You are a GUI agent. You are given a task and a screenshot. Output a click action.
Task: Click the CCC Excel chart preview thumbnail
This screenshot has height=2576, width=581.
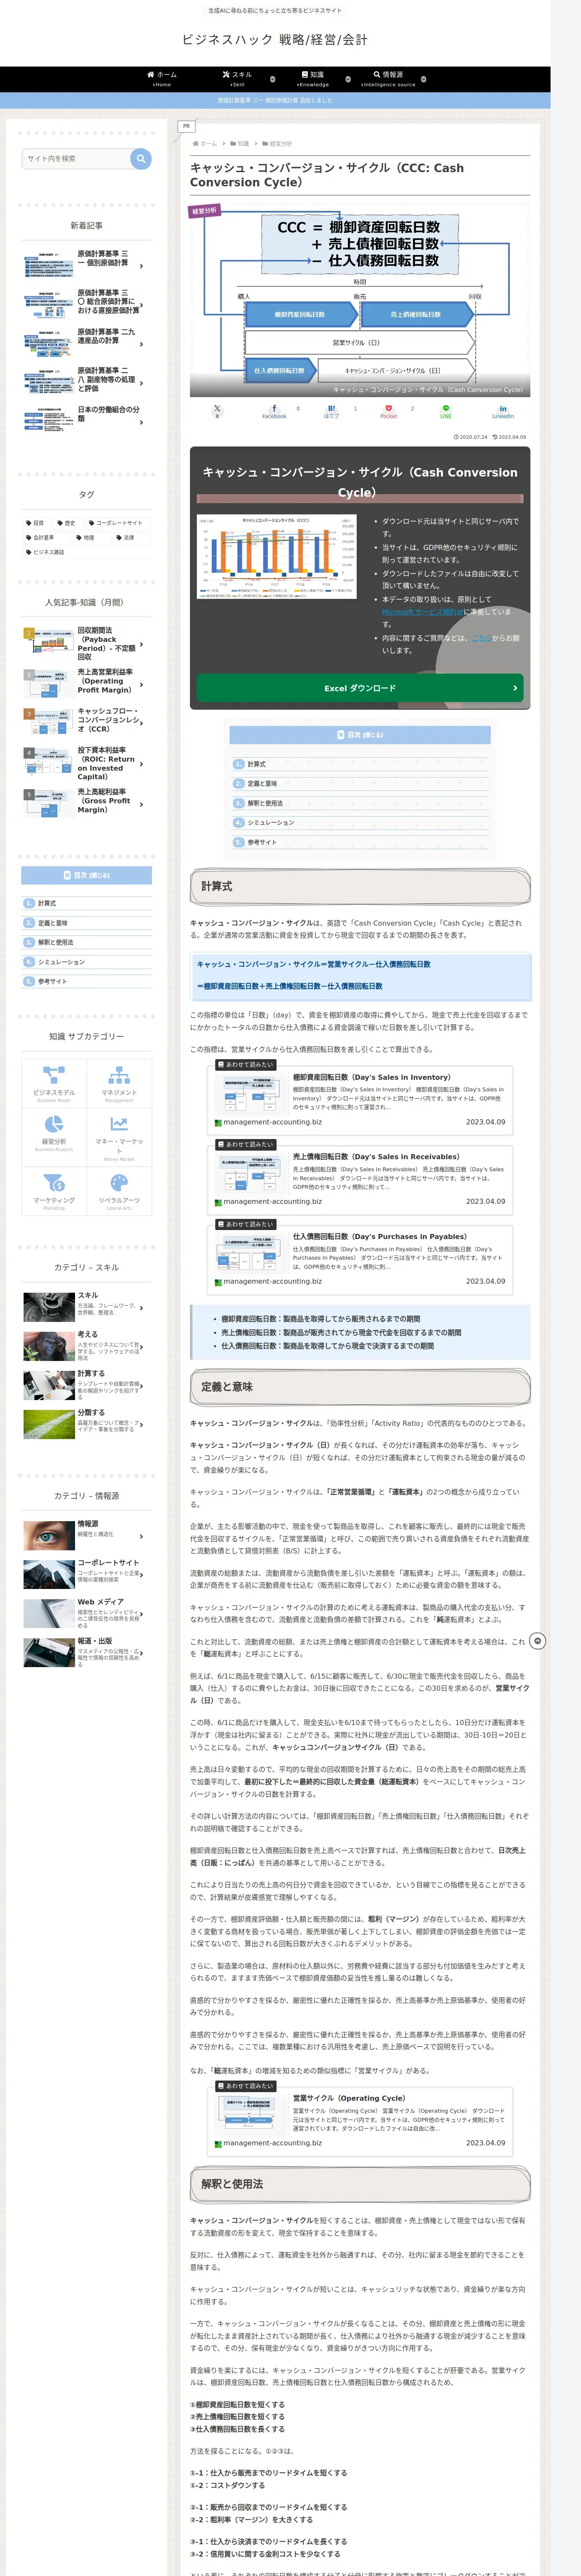click(x=277, y=557)
